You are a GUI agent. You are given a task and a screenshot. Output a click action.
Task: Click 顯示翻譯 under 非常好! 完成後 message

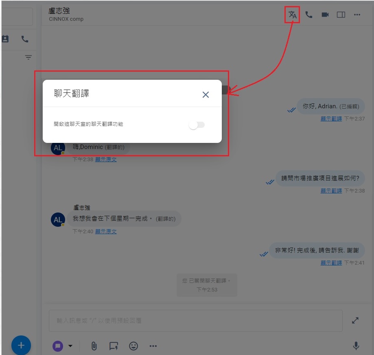point(331,263)
